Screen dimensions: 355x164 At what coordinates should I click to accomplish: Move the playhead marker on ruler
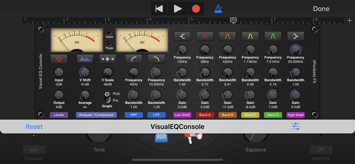233,20
